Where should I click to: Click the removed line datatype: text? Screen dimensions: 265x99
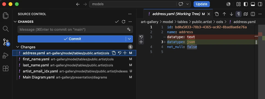pos(181,37)
